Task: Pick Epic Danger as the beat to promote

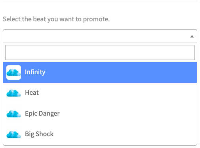Action: tap(100, 114)
